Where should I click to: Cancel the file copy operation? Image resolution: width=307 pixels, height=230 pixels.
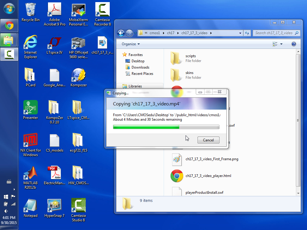pos(208,140)
